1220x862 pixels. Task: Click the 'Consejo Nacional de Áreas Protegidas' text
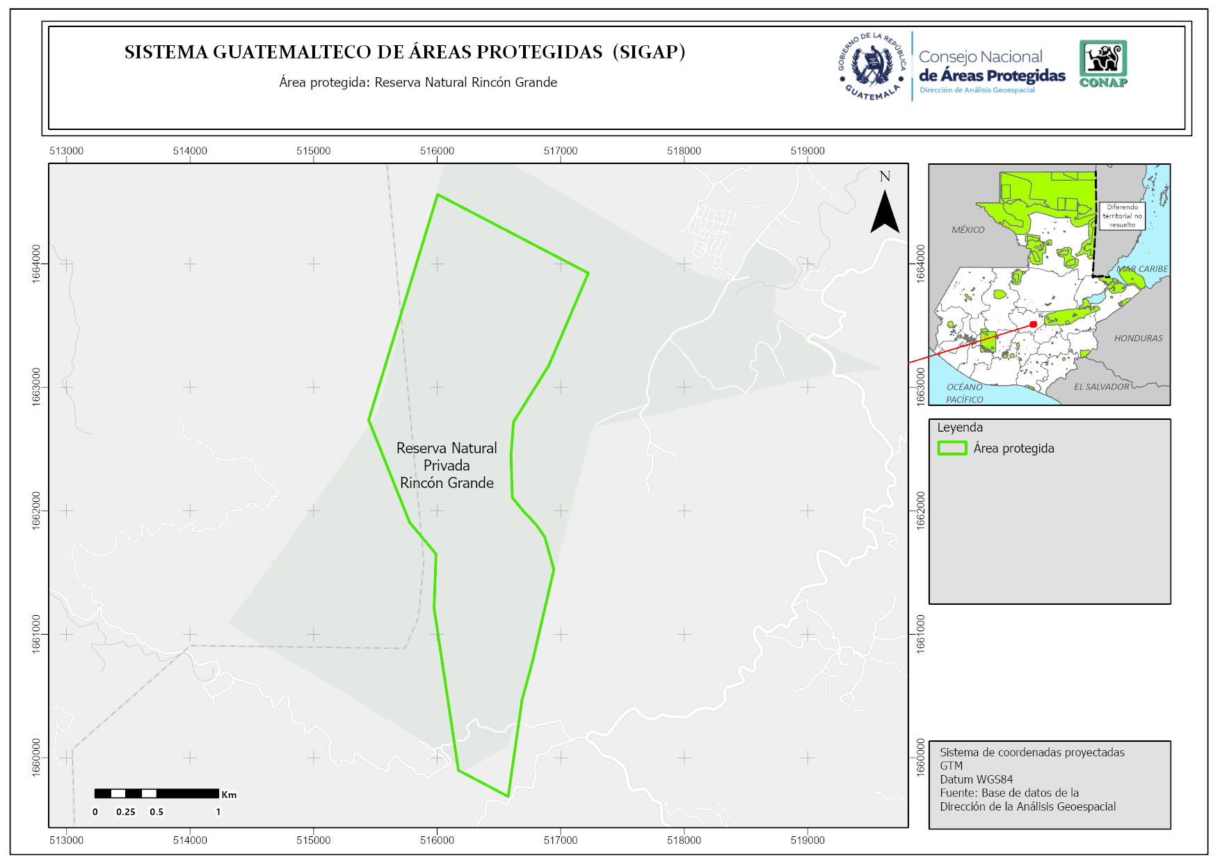[x=991, y=67]
